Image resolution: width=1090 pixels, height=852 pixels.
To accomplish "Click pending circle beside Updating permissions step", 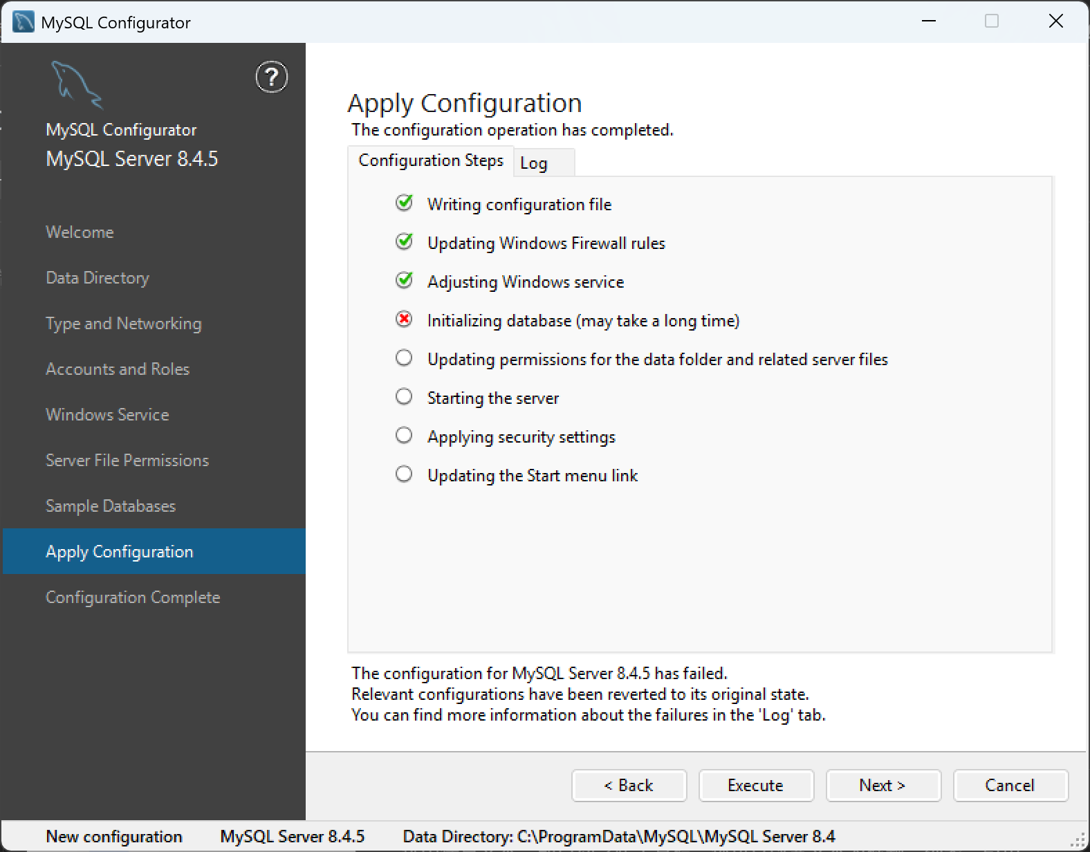I will pyautogui.click(x=404, y=358).
